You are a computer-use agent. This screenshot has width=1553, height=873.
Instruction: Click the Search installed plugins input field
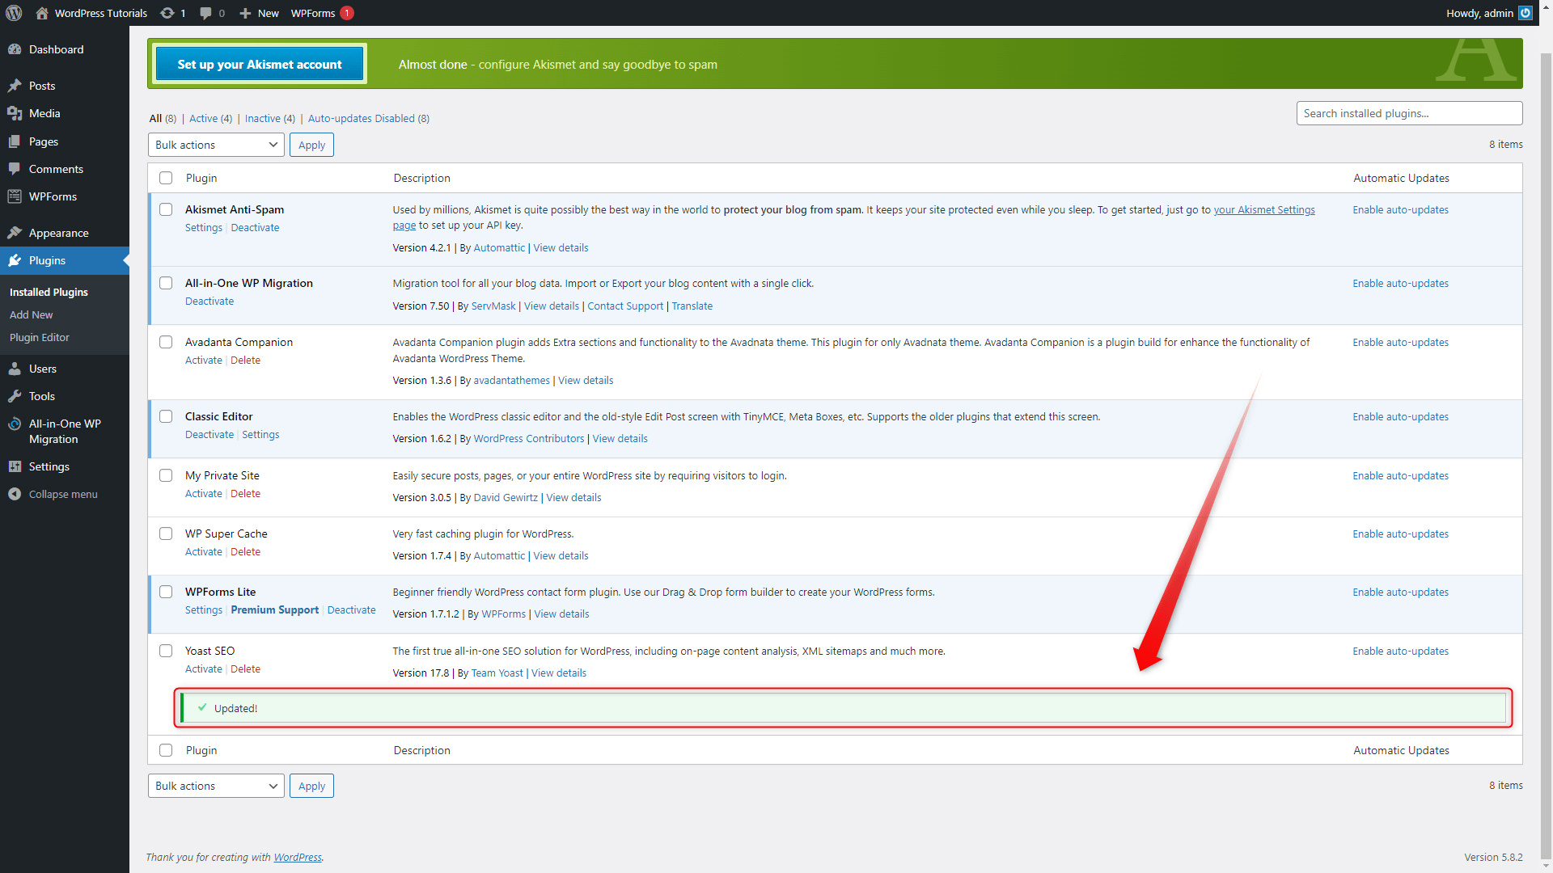[1409, 113]
